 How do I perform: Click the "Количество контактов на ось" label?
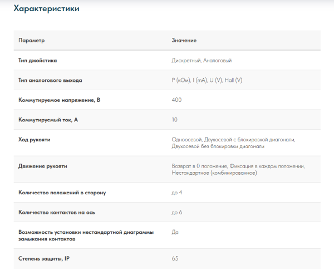(57, 212)
